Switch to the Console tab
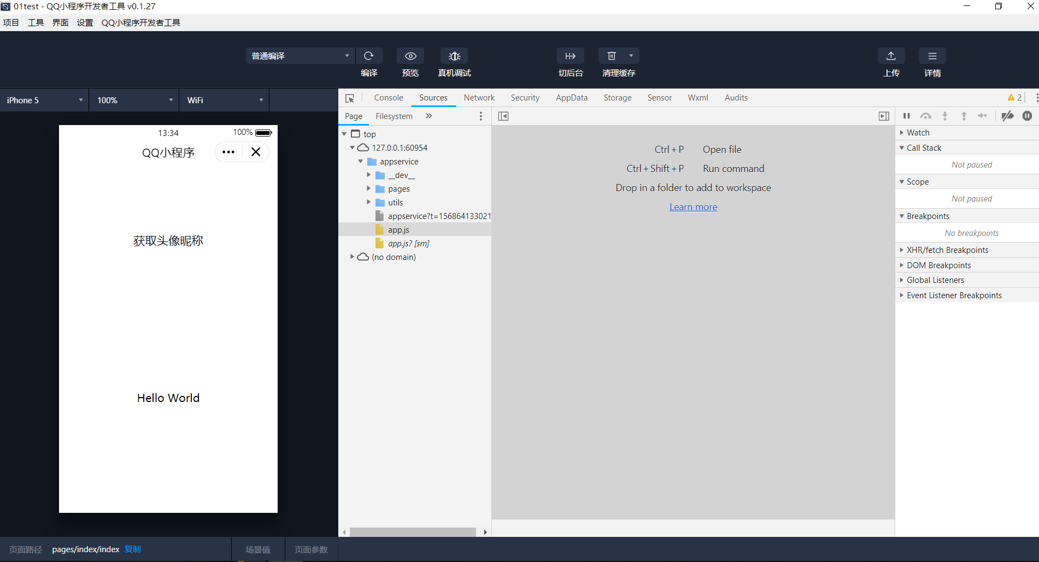 389,98
